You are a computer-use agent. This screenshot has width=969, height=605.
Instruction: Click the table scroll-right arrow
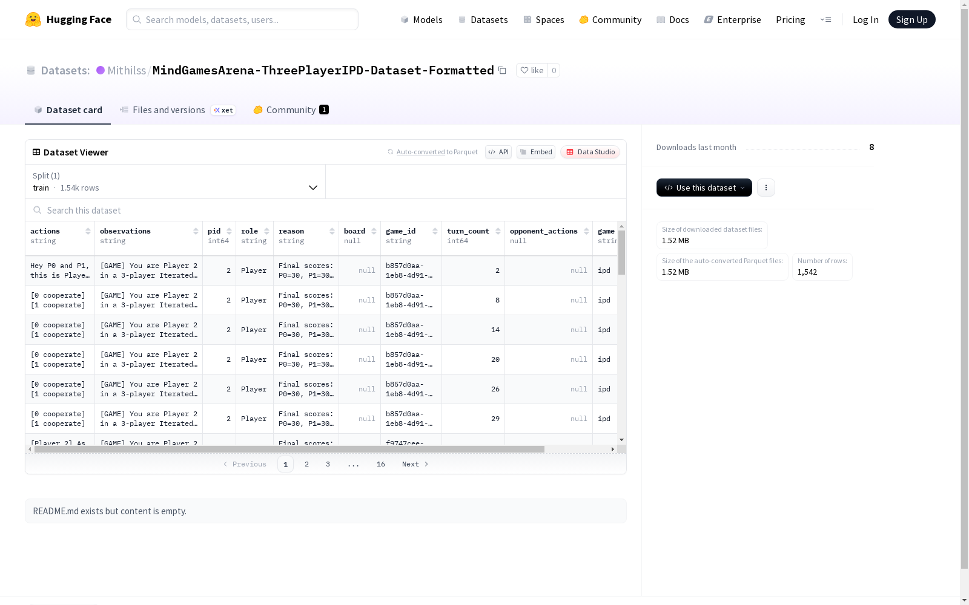(613, 449)
